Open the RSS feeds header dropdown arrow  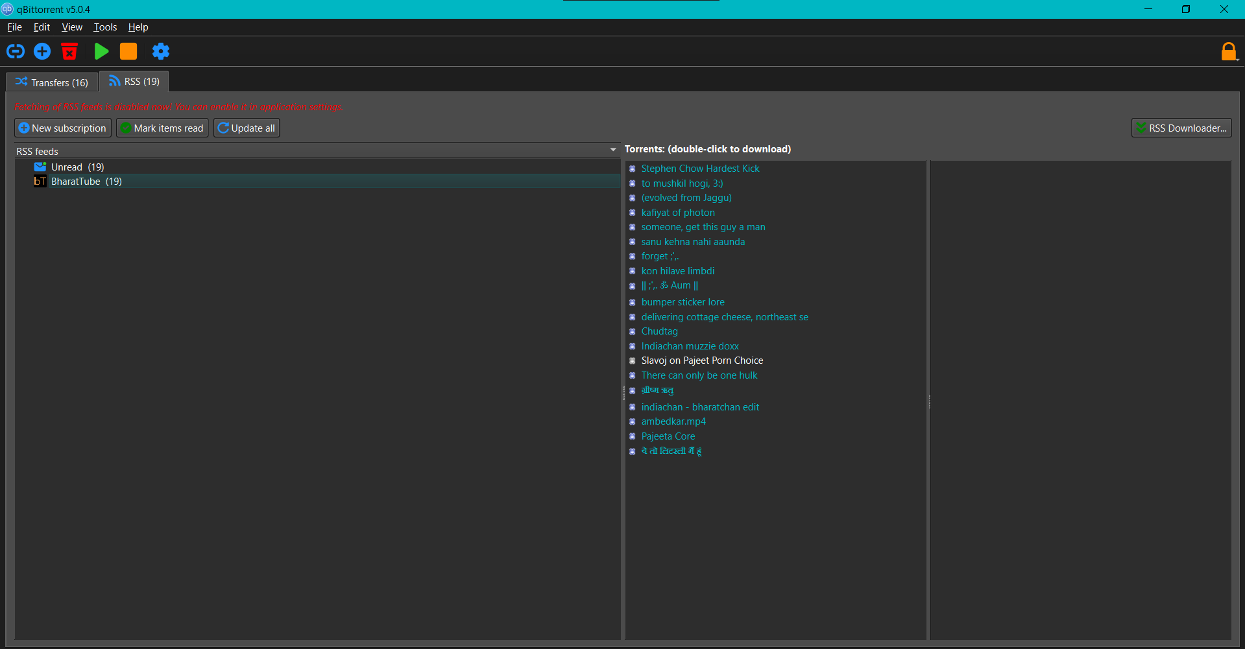tap(613, 150)
